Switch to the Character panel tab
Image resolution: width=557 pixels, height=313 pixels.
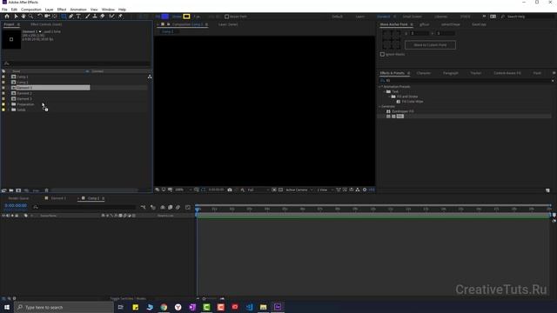click(424, 73)
